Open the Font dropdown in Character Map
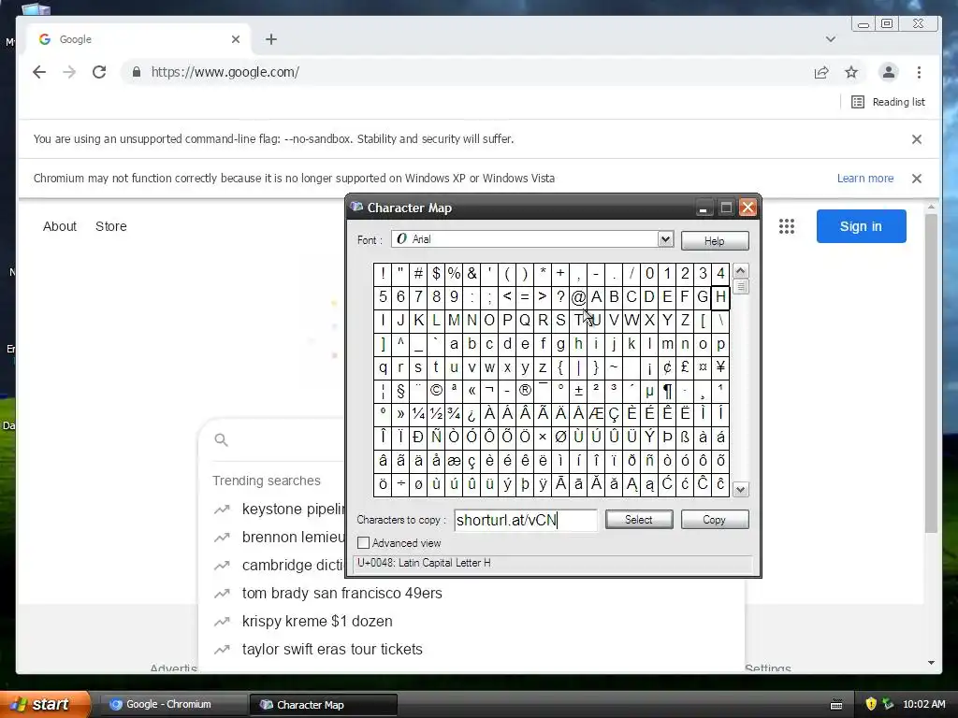 pyautogui.click(x=665, y=239)
